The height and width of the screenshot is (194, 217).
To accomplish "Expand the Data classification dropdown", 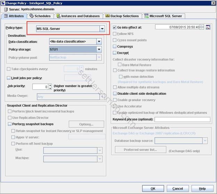I will coord(99,42).
